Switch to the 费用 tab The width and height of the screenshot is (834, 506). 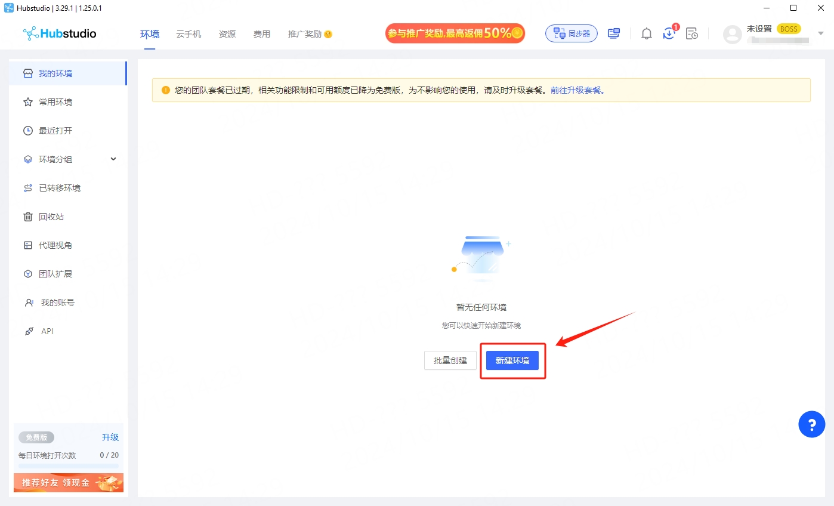tap(261, 34)
